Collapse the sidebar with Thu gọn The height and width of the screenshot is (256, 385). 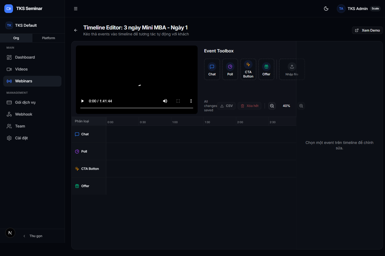coord(33,236)
